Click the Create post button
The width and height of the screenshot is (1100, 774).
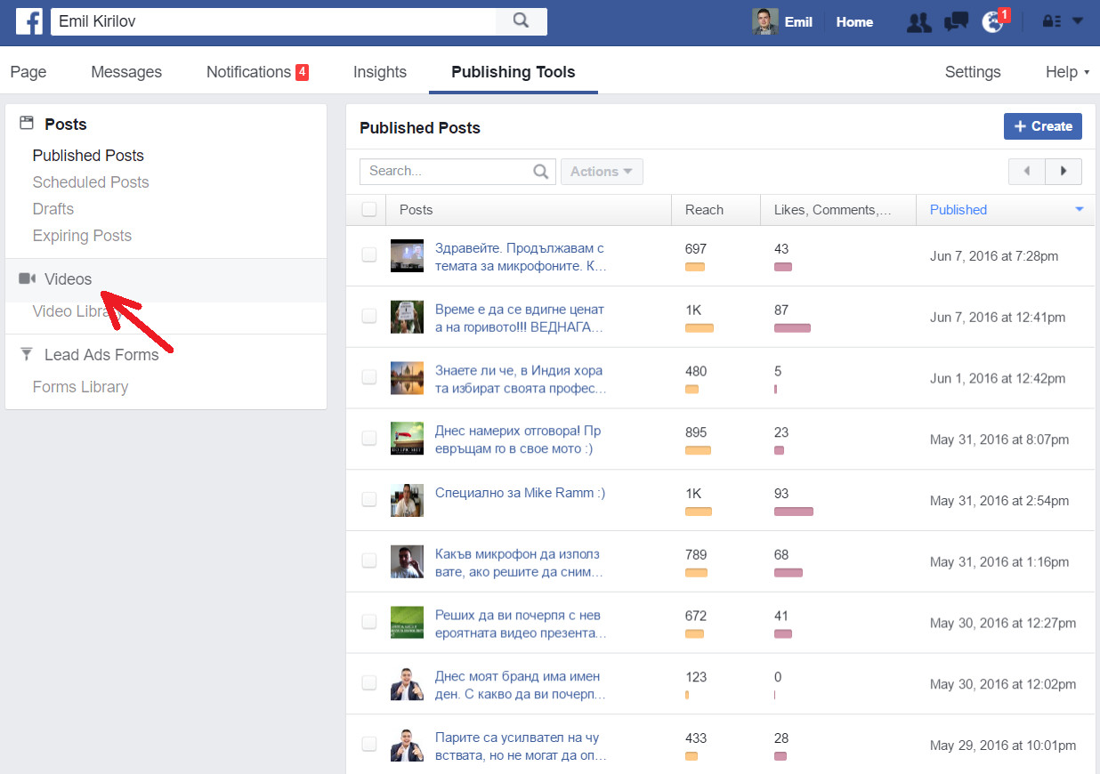click(1043, 126)
